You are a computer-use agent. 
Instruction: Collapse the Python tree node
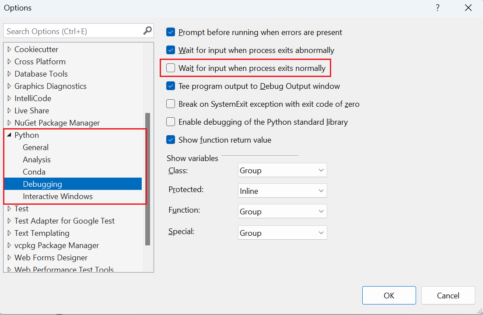pyautogui.click(x=10, y=135)
